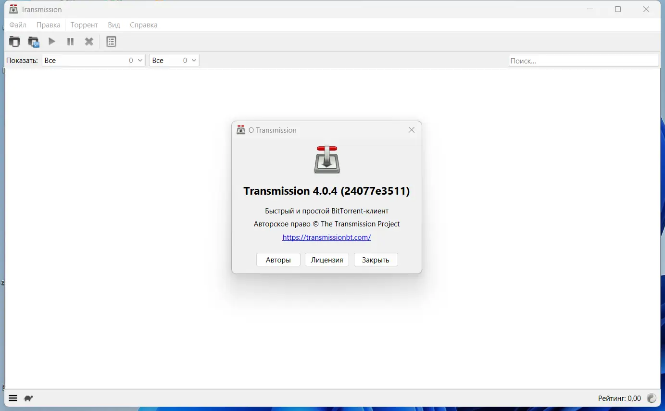Click the Авторское право © The Transmission Project line
This screenshot has height=411, width=665.
(x=327, y=224)
